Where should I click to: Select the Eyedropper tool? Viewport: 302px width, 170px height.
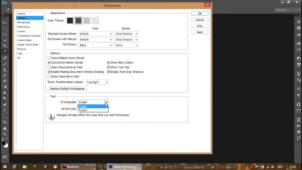(5, 51)
